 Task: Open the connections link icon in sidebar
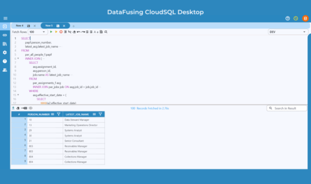(x=5, y=35)
